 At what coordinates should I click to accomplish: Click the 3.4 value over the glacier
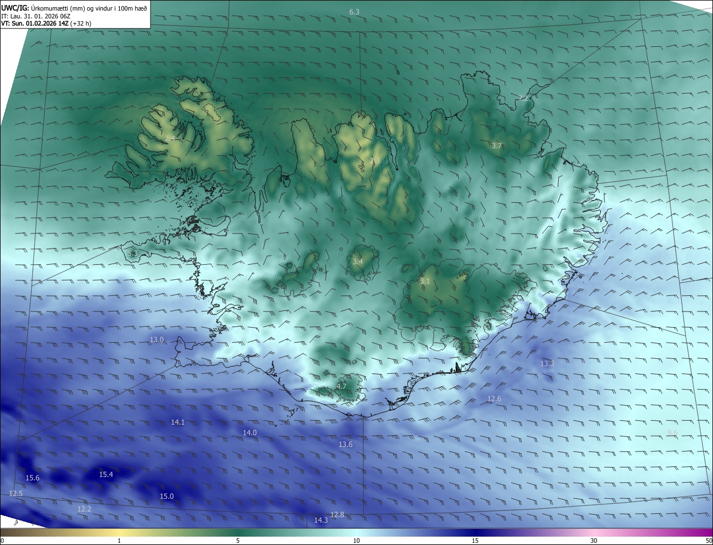pos(358,261)
